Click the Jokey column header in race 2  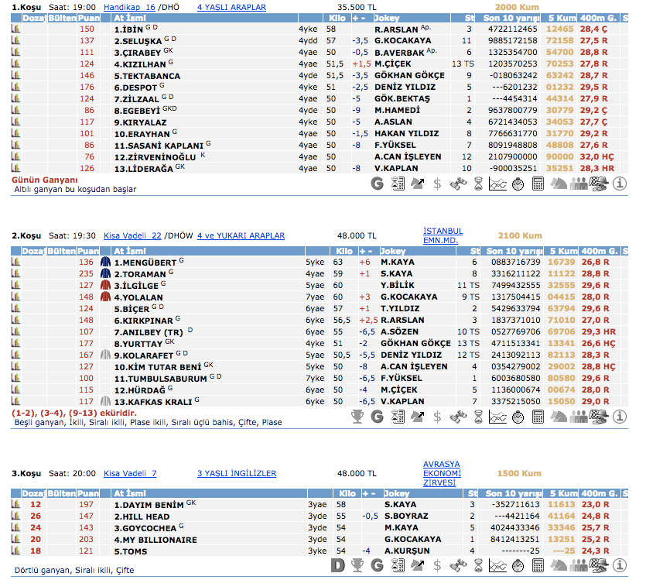click(x=393, y=251)
